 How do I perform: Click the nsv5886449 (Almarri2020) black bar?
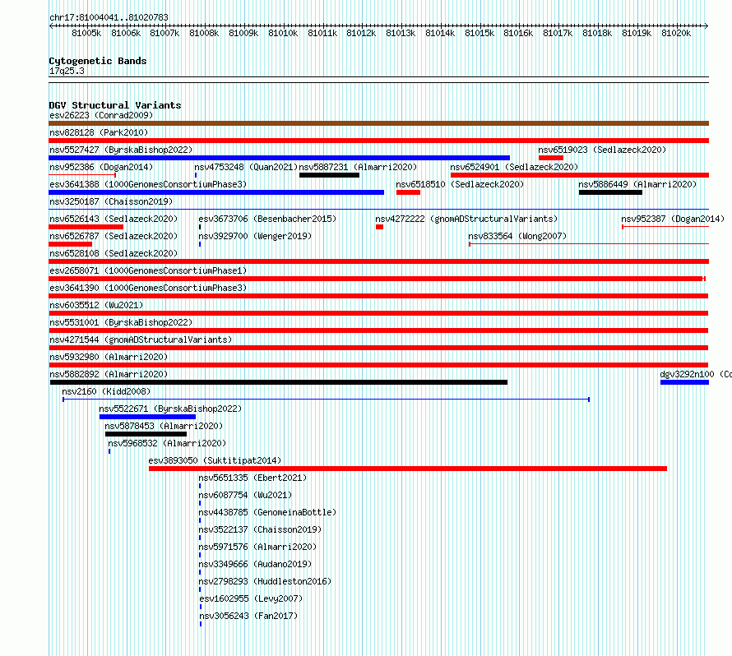click(610, 192)
